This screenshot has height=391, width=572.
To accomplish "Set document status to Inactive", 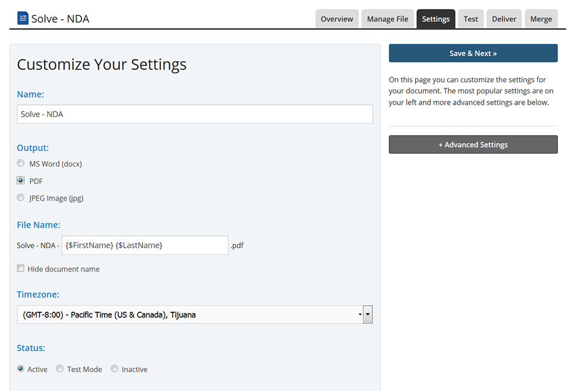I will click(x=115, y=369).
